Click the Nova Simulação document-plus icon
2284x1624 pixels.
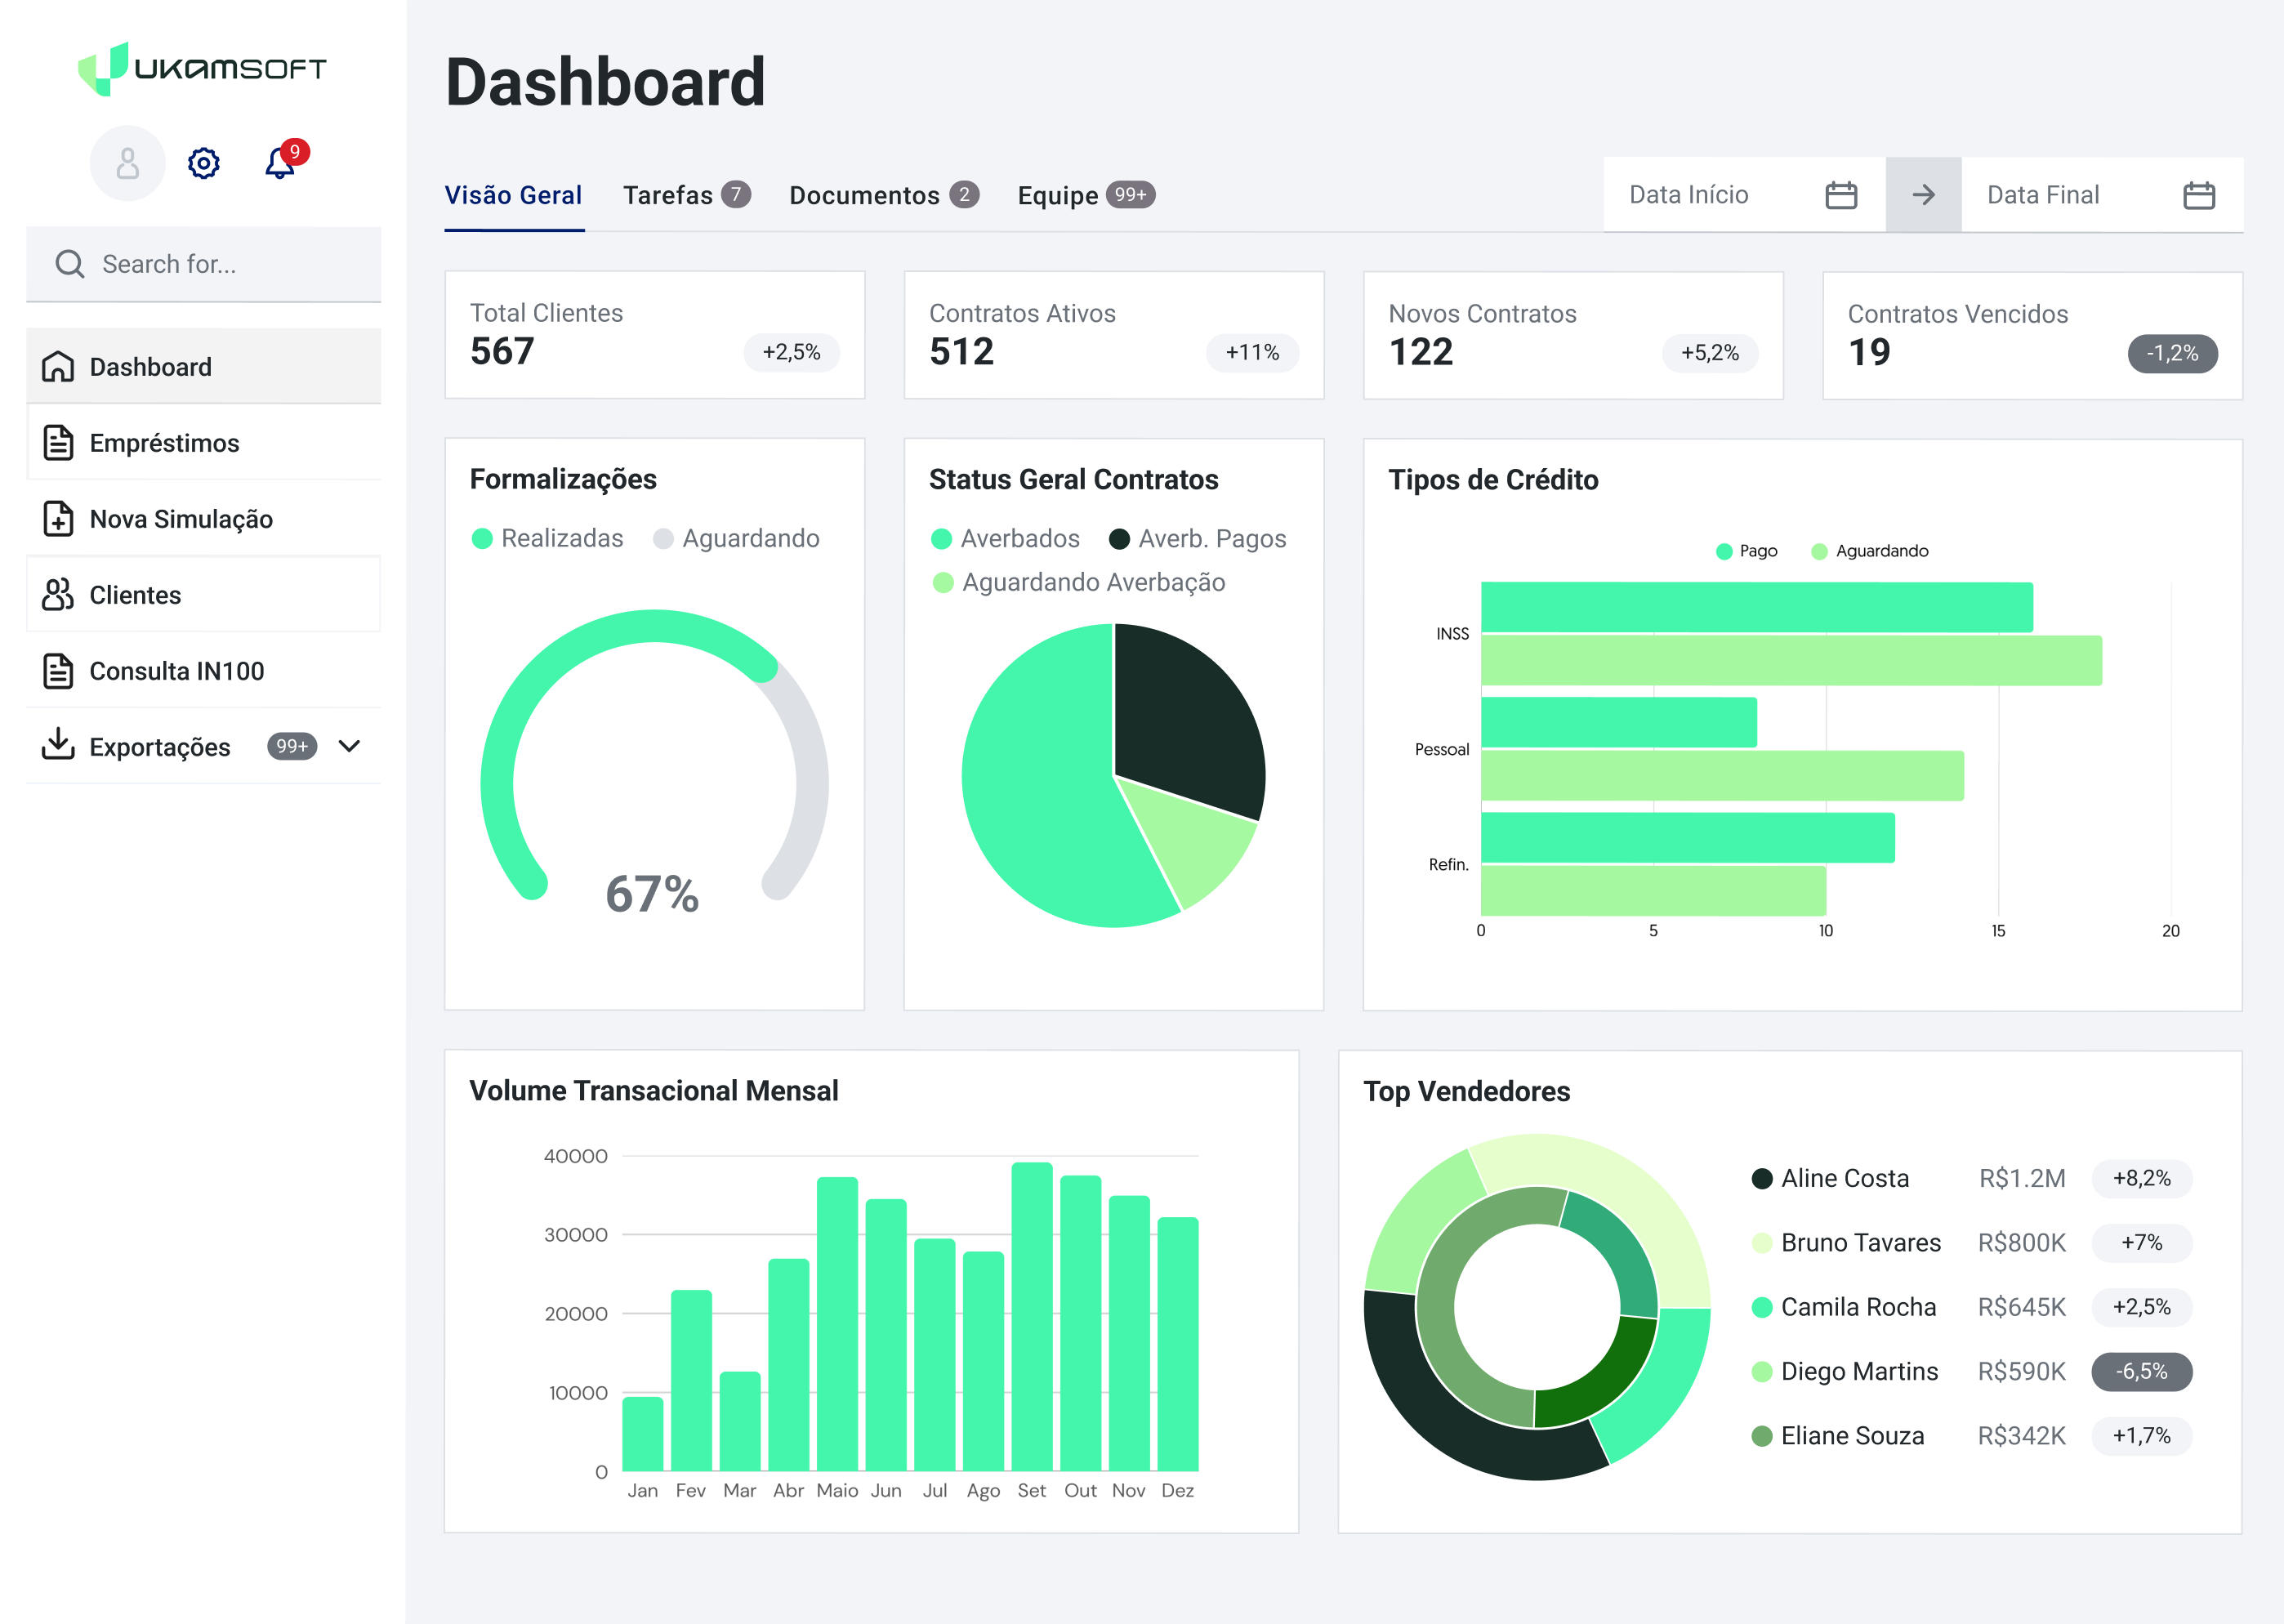click(58, 519)
